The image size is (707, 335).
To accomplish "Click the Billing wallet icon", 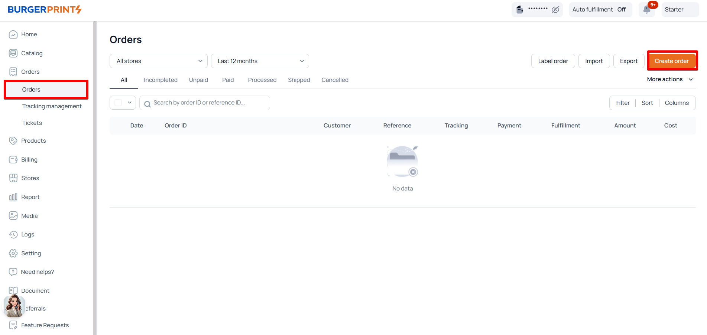I will click(13, 159).
